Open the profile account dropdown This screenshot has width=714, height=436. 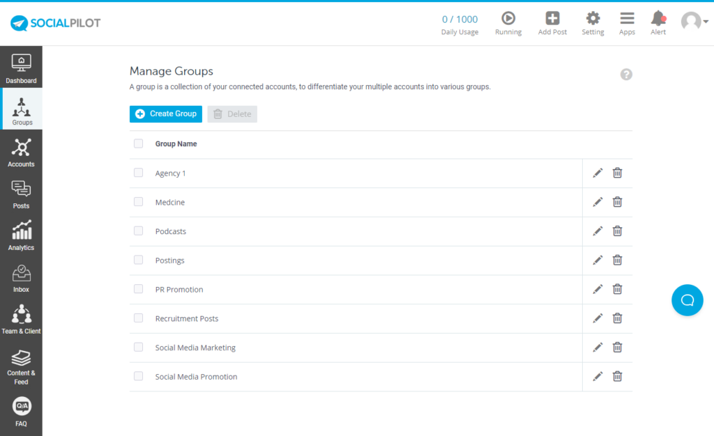click(694, 22)
